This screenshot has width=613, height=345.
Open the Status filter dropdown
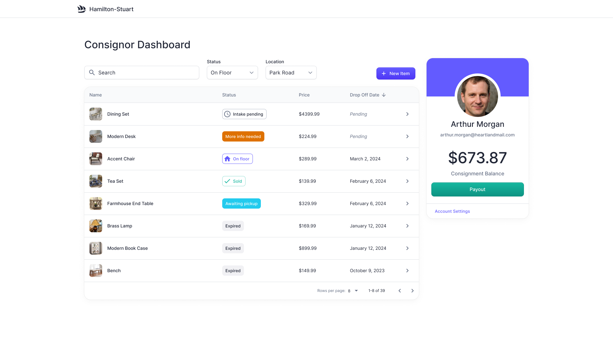(232, 73)
